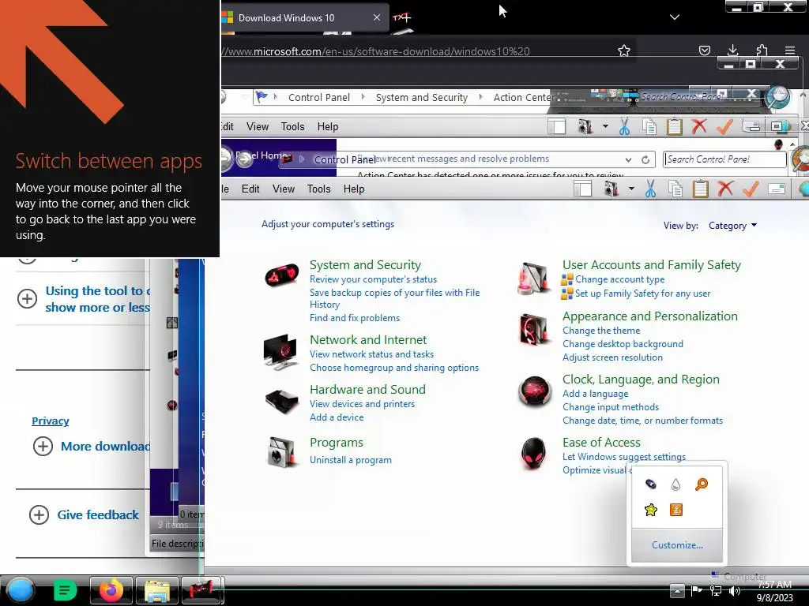Screen dimensions: 809x606
Task: Click Review your computer's status link
Action: (x=373, y=279)
